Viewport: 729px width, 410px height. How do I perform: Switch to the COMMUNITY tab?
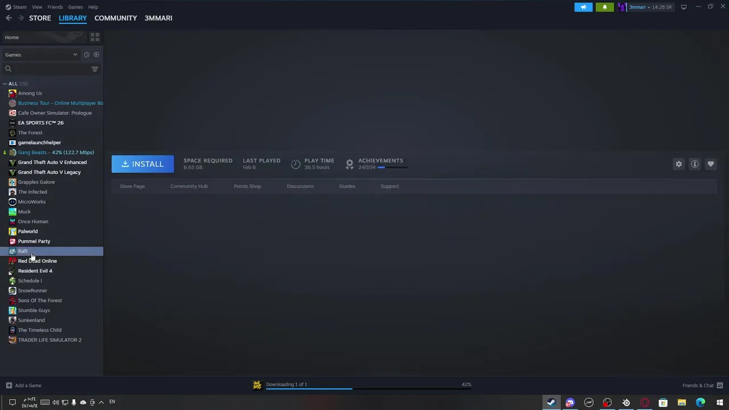pyautogui.click(x=116, y=18)
